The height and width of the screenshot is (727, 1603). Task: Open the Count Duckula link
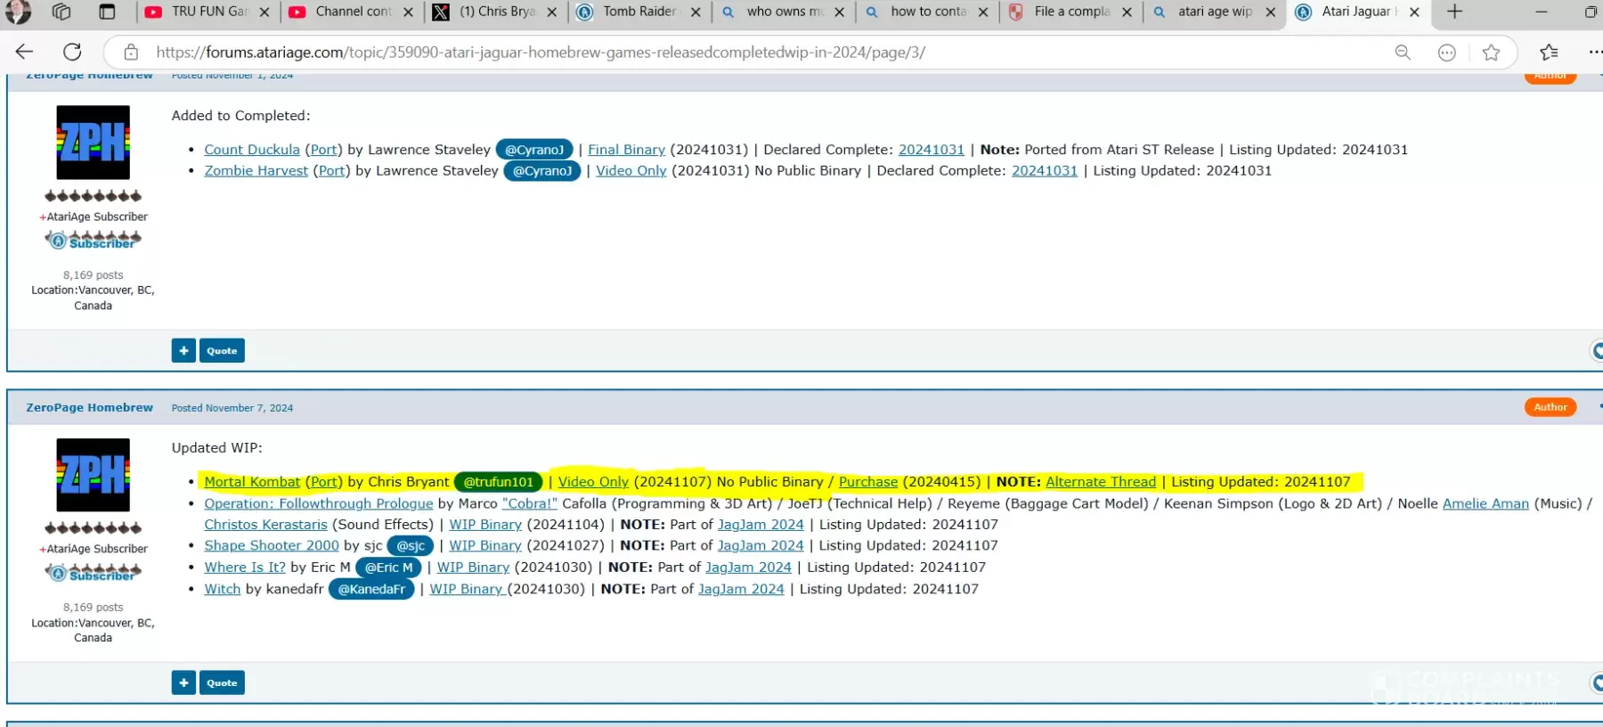tap(252, 150)
